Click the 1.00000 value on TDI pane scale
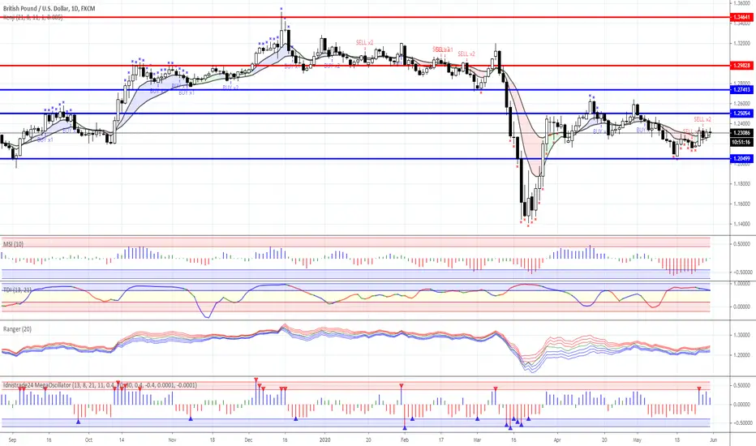Screen dimensions: 756x446 (741, 284)
